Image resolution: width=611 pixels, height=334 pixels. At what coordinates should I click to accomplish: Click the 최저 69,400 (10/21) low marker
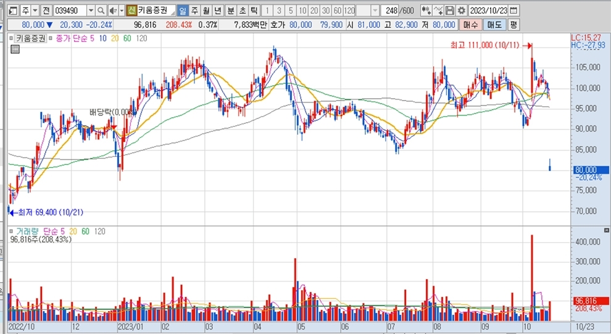pyautogui.click(x=51, y=212)
